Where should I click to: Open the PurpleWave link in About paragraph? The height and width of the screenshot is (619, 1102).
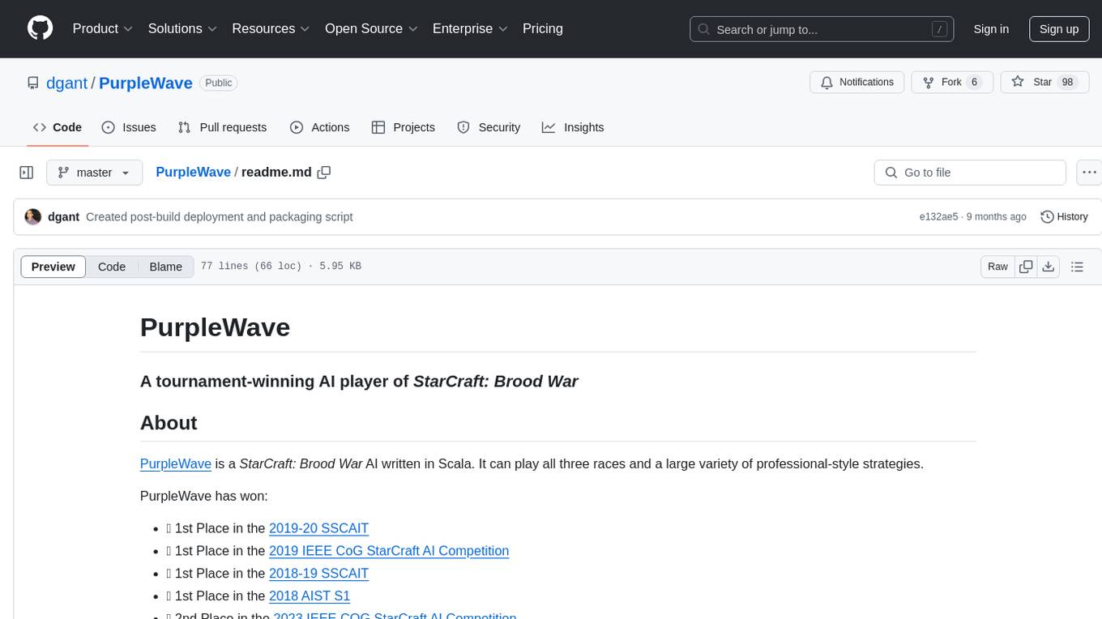[176, 463]
